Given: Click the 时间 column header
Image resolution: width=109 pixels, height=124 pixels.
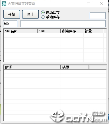Looking at the screenshot, I should 32,67.
